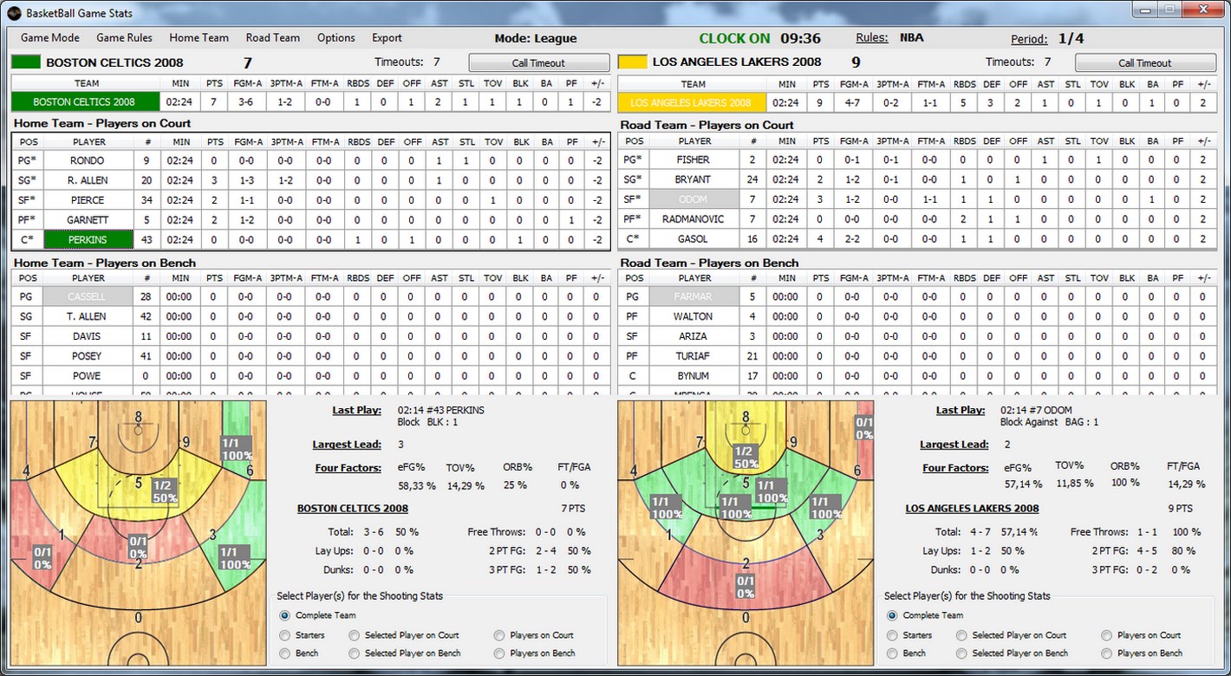Screen dimensions: 1231x676
Task: Call Timeout for Los Angeles Lakers
Action: (1145, 62)
